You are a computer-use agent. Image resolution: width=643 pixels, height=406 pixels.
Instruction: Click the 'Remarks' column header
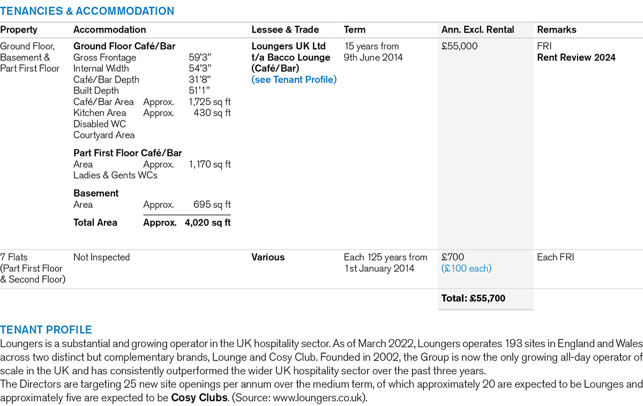556,30
